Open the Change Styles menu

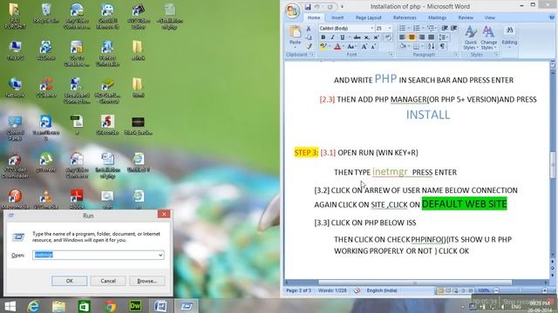(488, 37)
